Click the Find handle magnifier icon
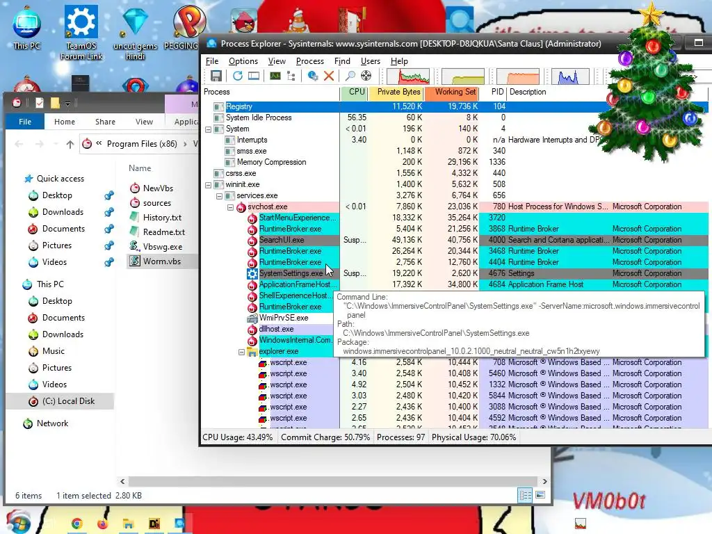Viewport: 712px width, 534px height. 350,76
